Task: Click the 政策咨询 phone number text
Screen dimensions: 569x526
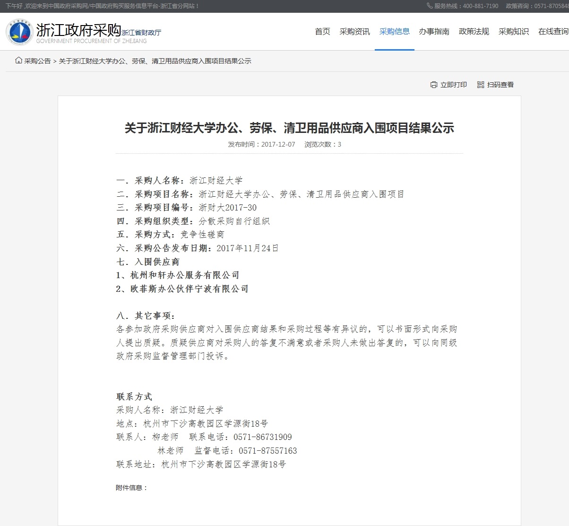Action: pos(537,6)
